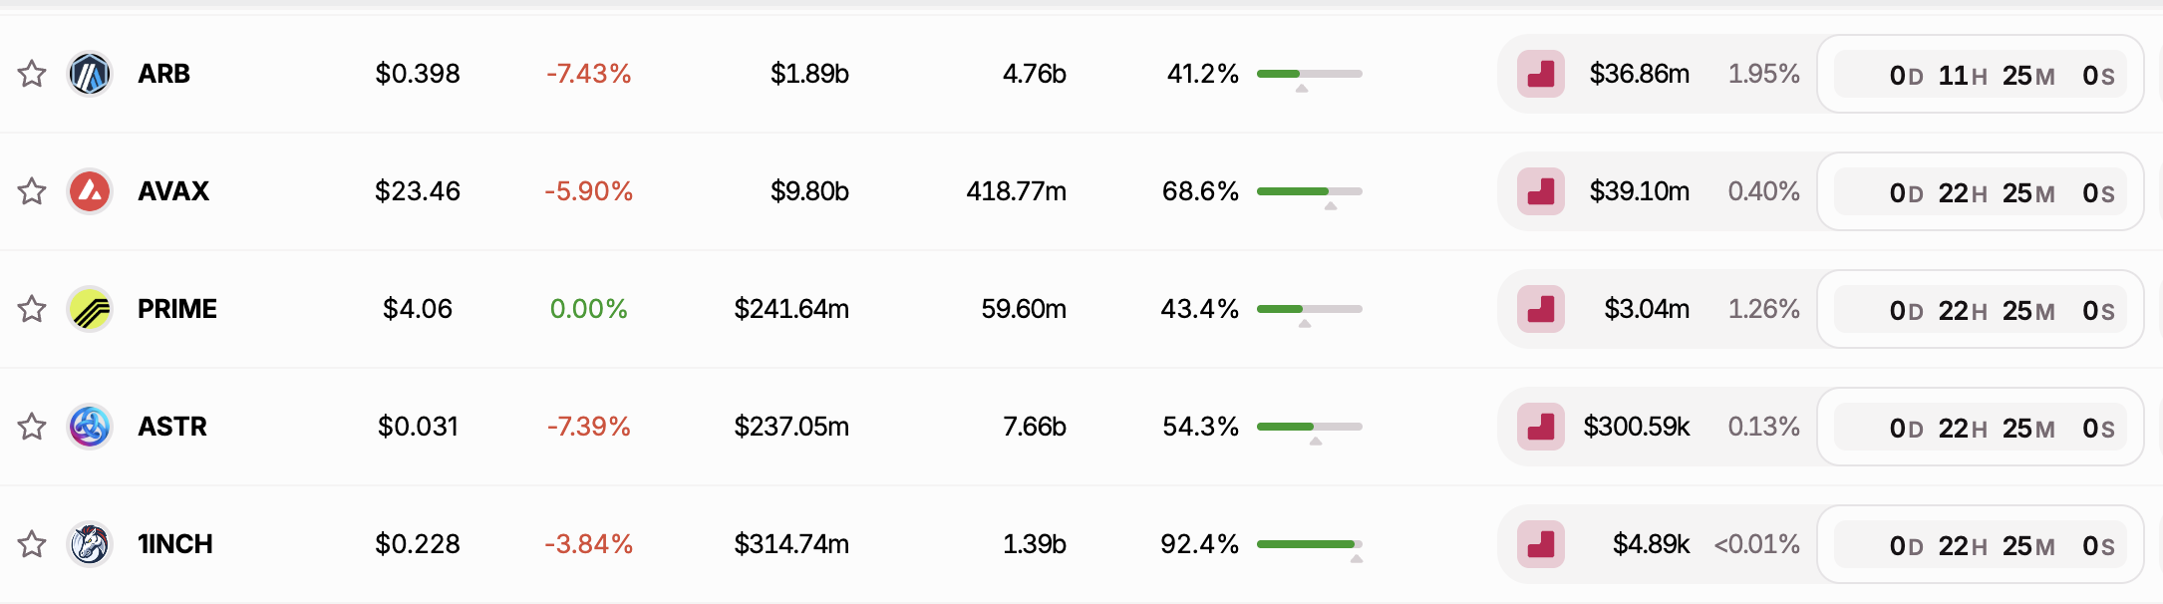This screenshot has width=2163, height=604.
Task: Open the 1INCH token name link
Action: coord(175,544)
